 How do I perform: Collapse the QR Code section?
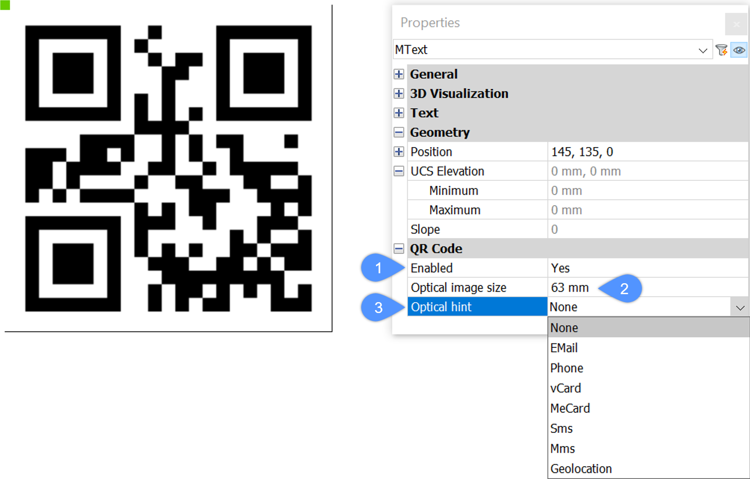[399, 248]
